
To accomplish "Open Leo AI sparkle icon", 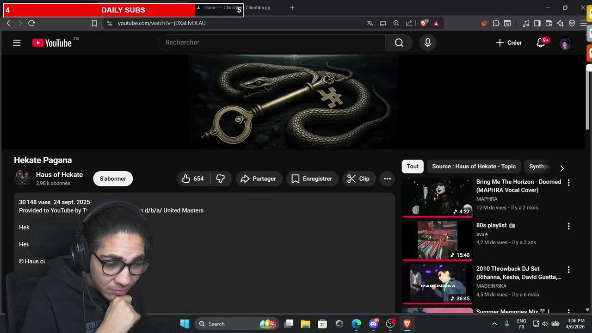I will pos(561,23).
